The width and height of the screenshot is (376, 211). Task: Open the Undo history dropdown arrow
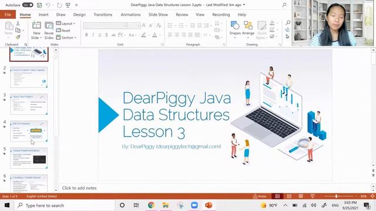point(53,5)
